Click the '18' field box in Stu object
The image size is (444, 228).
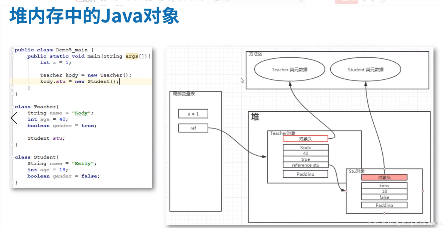tap(384, 191)
